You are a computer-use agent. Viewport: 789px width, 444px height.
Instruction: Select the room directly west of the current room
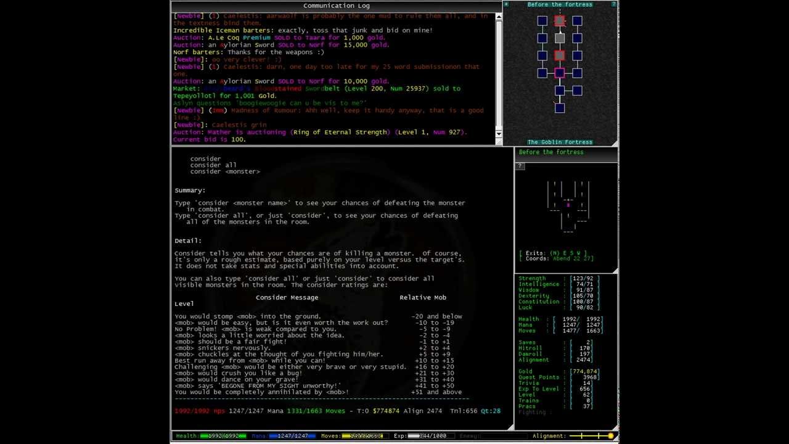click(542, 73)
